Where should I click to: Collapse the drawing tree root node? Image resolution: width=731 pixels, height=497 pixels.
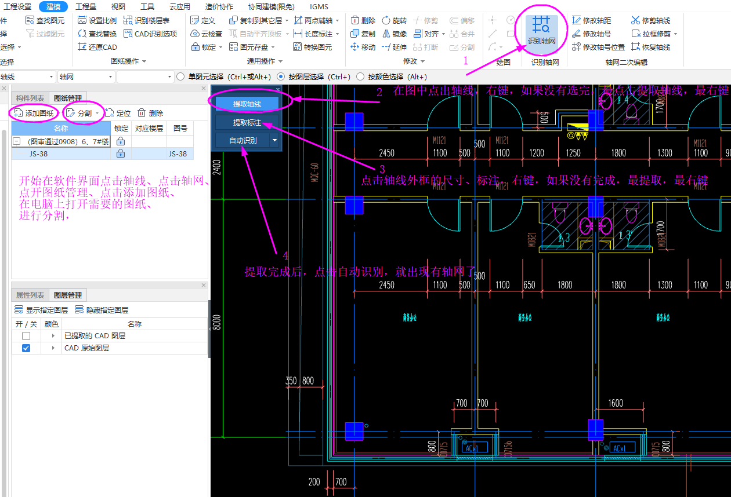16,141
